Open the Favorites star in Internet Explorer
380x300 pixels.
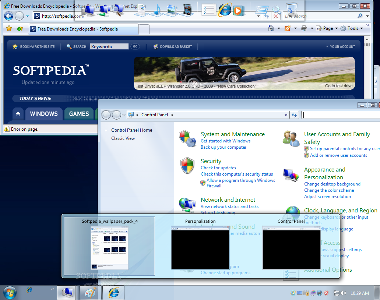9,29
